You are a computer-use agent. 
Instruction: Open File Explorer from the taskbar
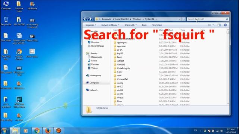click(x=15, y=131)
